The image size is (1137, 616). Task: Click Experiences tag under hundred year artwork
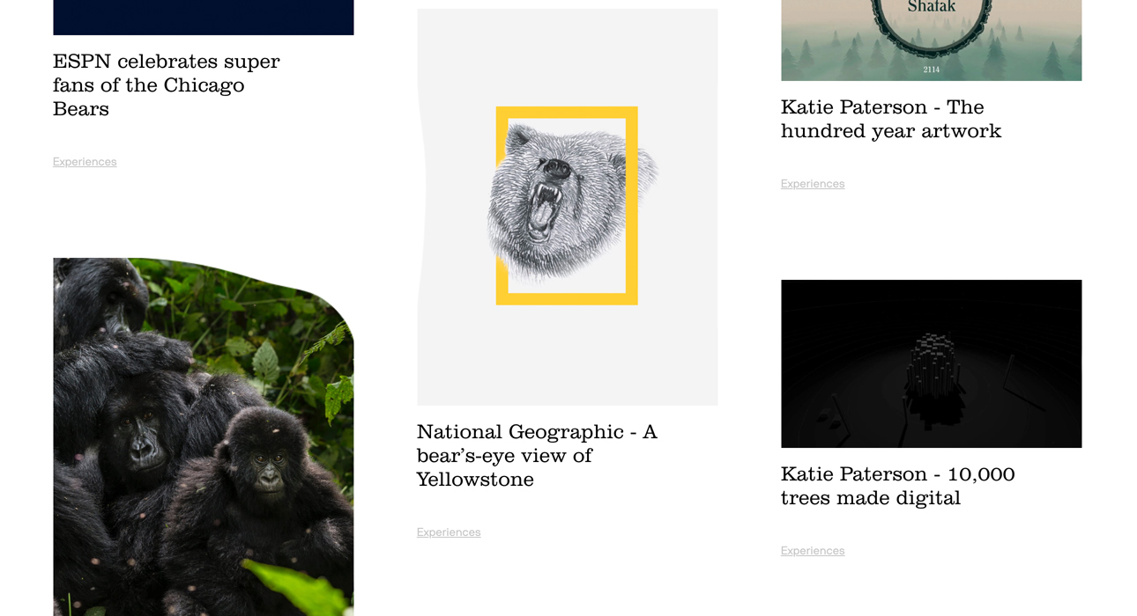pos(813,184)
